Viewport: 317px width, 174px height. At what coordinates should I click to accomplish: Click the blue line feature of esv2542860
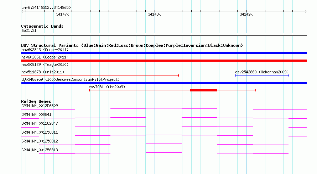point(262,75)
